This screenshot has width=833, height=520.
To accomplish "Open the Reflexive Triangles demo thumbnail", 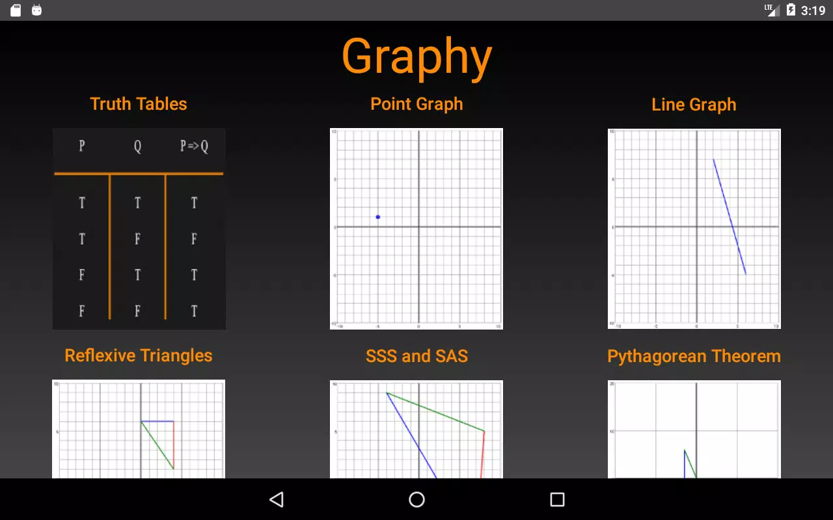I will tap(139, 429).
